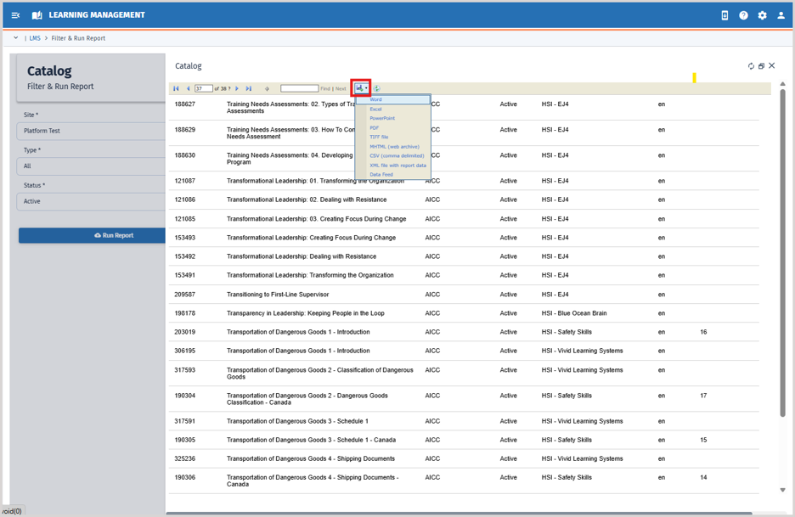795x517 pixels.
Task: Go to last report page
Action: point(248,88)
